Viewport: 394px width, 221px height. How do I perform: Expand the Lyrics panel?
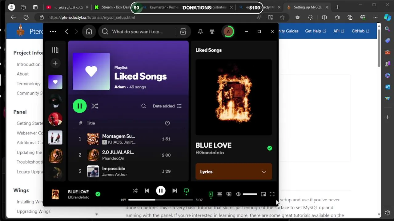(234, 172)
